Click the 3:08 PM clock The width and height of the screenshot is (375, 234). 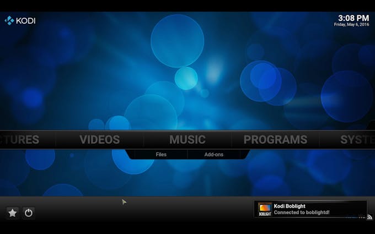click(x=353, y=18)
